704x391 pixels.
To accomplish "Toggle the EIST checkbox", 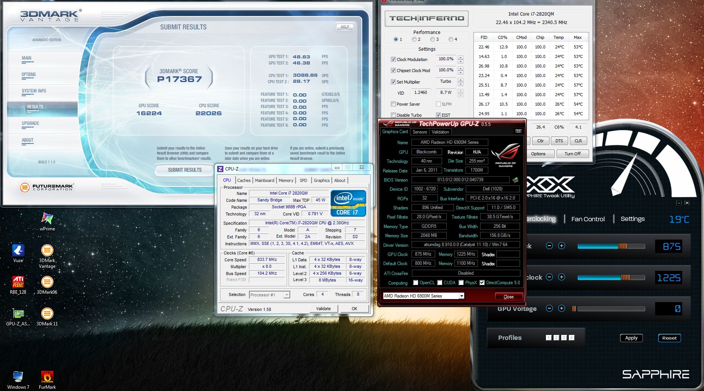I will pyautogui.click(x=438, y=115).
